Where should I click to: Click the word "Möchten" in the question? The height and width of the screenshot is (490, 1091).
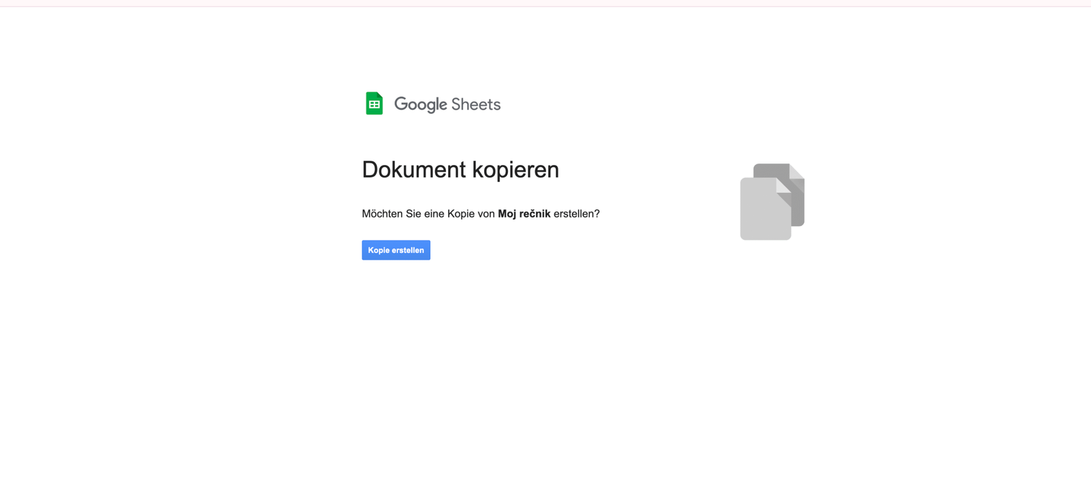[382, 214]
